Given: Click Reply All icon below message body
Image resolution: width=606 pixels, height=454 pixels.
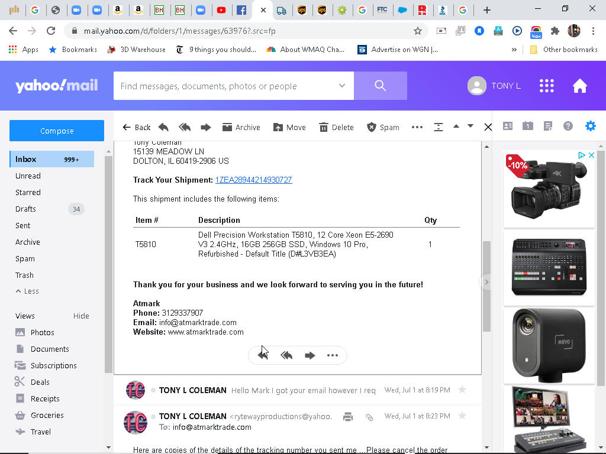Looking at the screenshot, I should click(286, 355).
